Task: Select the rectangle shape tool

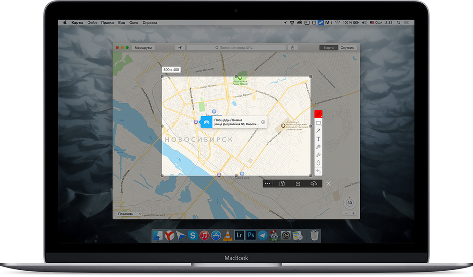Action: tap(318, 123)
